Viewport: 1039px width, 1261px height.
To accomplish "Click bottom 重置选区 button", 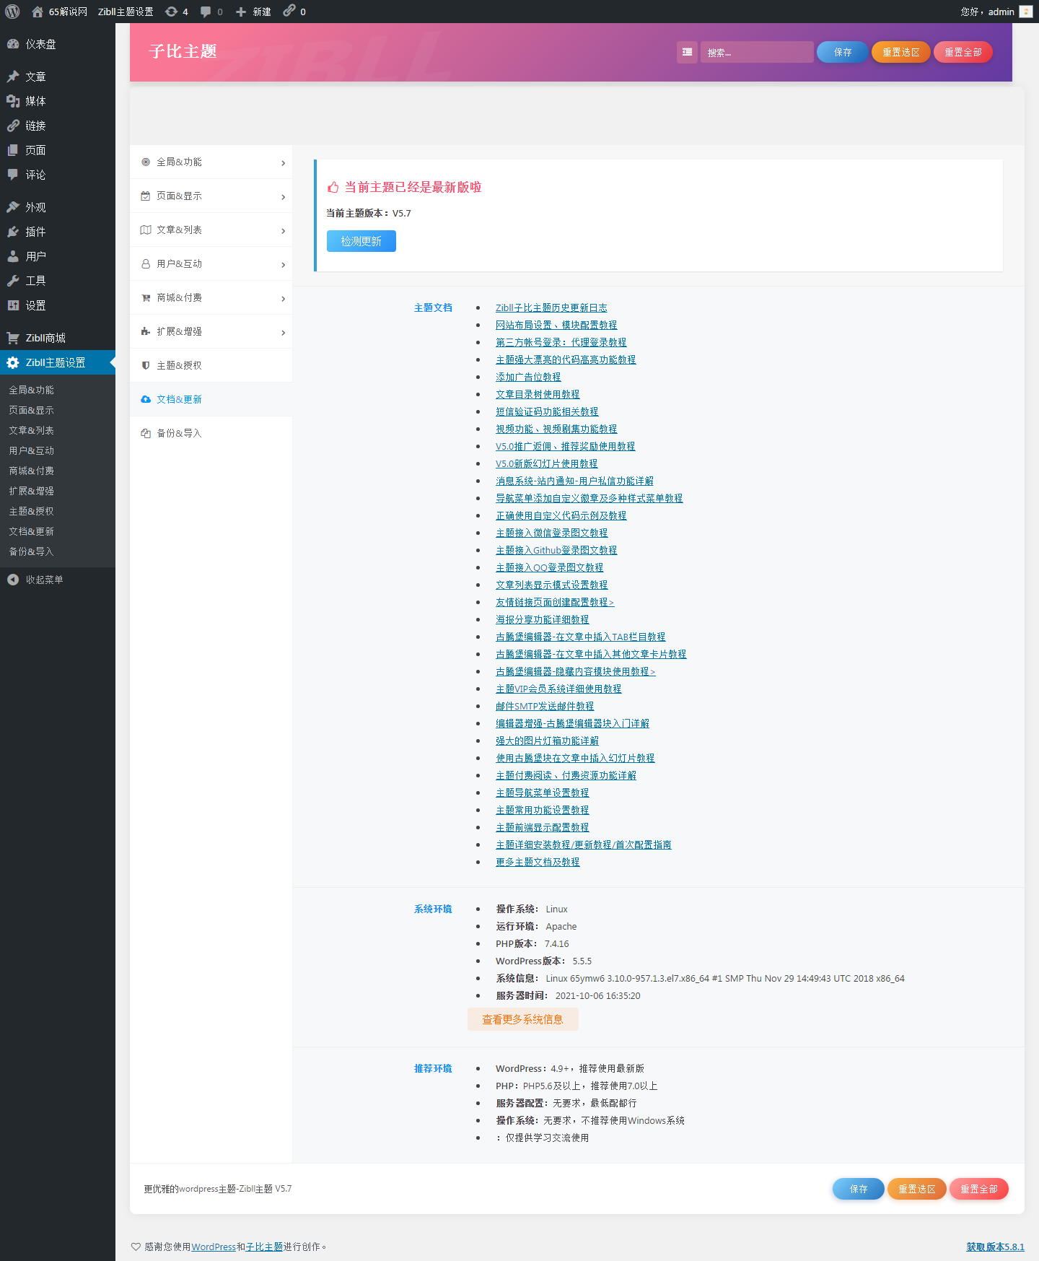I will tap(917, 1189).
